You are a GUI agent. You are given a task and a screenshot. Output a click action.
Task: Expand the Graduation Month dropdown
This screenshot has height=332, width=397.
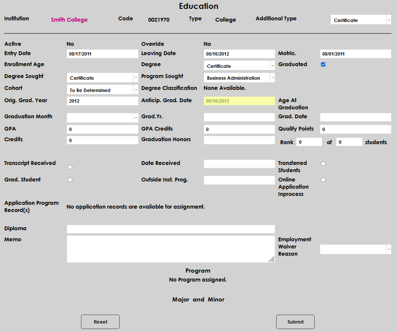(102, 117)
